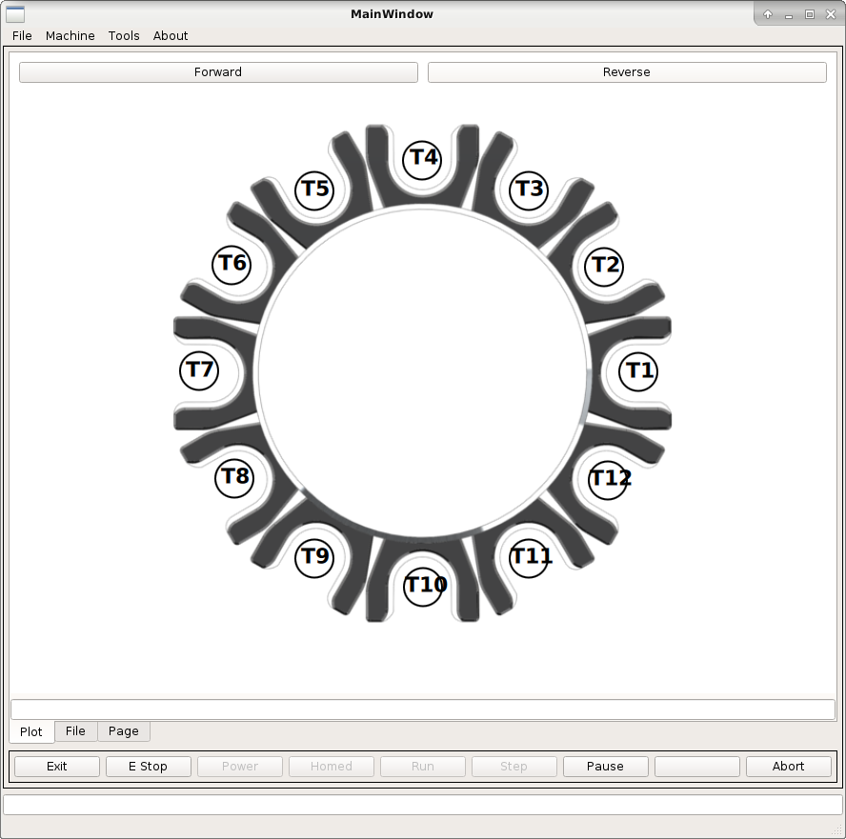Click the disabled Homed button
The image size is (846, 839).
pyautogui.click(x=332, y=767)
